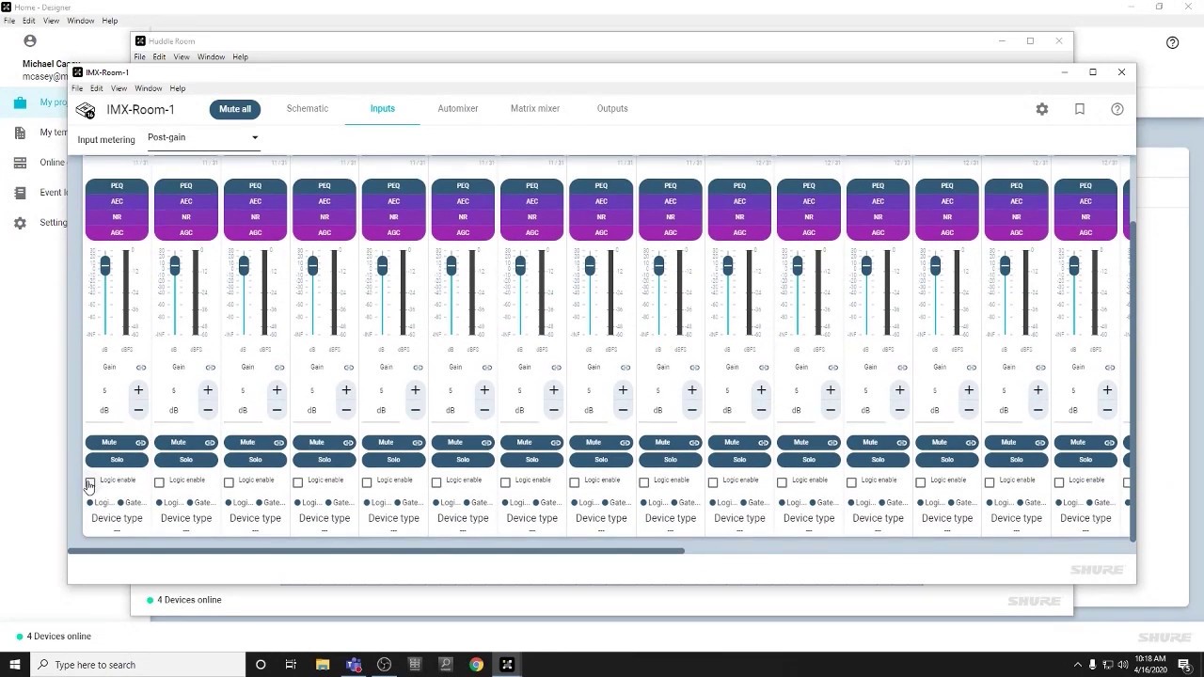
Task: Click the Mute link icon on the seventh channel
Action: coord(556,442)
